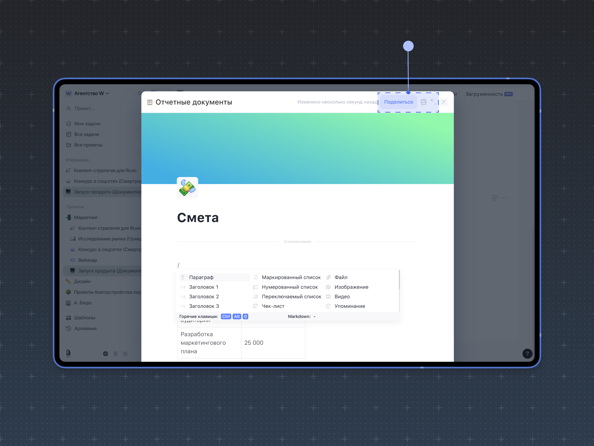Insert a Чек-лист block from the menu
The height and width of the screenshot is (446, 594).
coord(273,306)
